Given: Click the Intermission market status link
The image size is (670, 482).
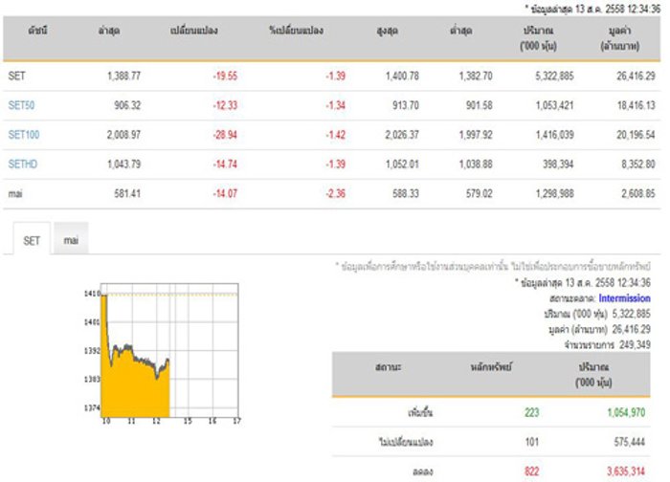Looking at the screenshot, I should (x=624, y=298).
